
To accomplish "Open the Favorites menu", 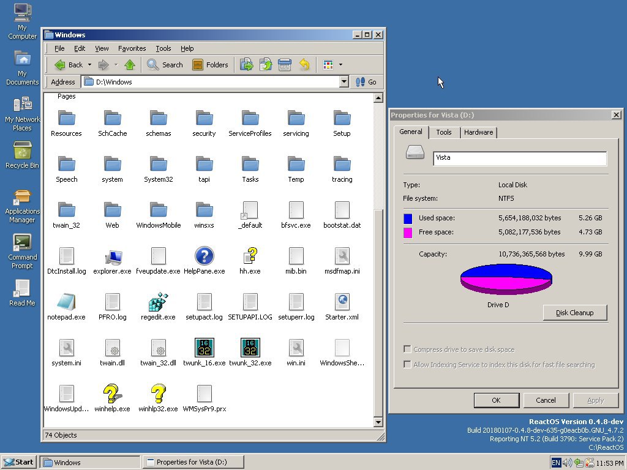I will pos(132,48).
